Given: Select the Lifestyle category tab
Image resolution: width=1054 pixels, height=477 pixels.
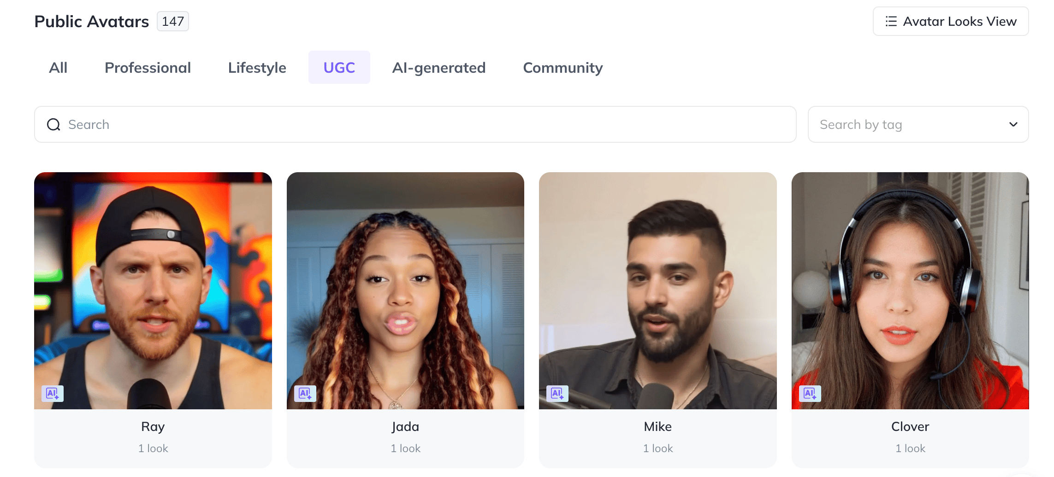Looking at the screenshot, I should [257, 67].
